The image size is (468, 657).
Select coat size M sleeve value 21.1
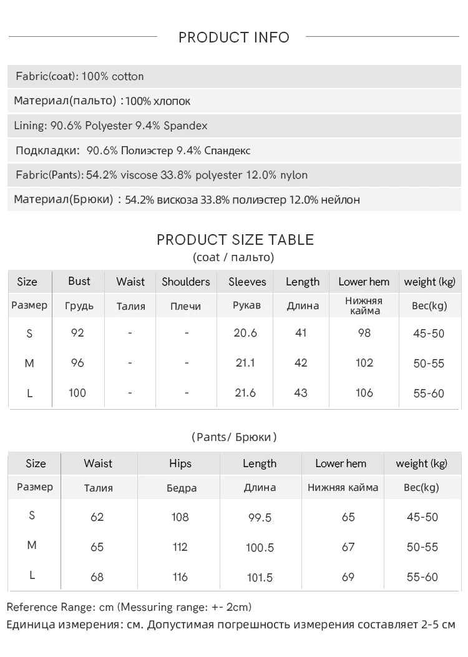[x=245, y=362]
